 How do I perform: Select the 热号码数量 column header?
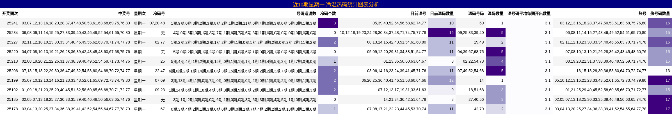[660, 13]
